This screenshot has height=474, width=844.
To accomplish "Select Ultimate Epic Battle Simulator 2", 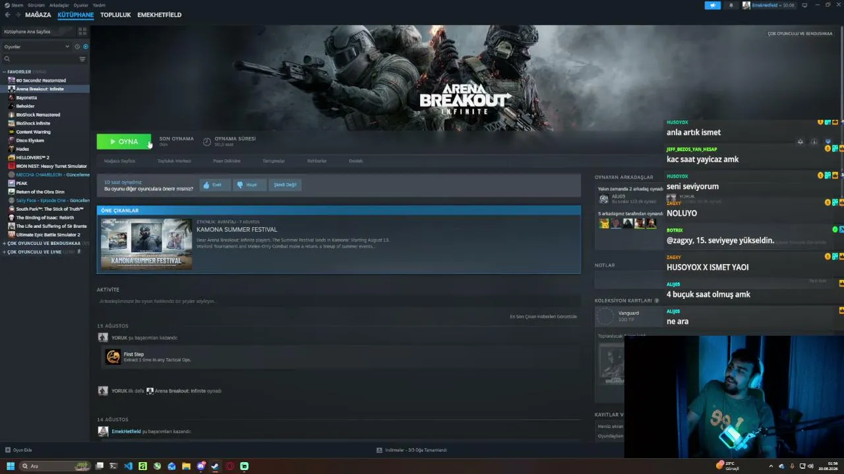I will [x=45, y=234].
